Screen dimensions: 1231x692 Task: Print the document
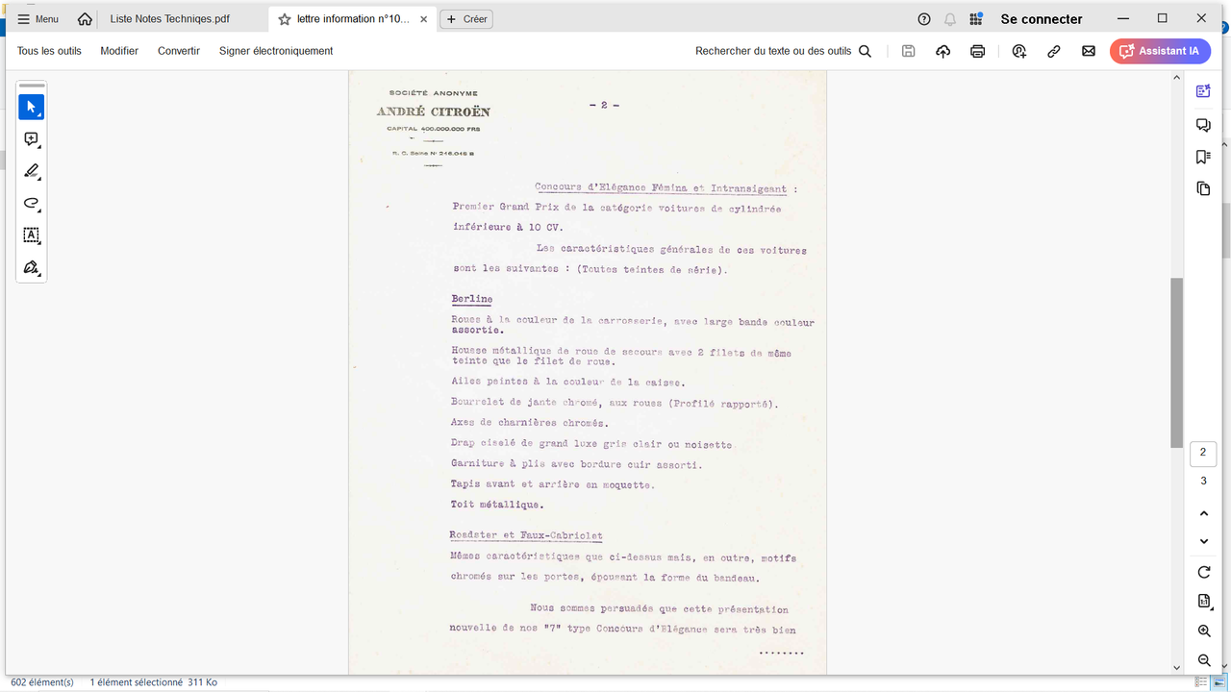[x=977, y=51]
